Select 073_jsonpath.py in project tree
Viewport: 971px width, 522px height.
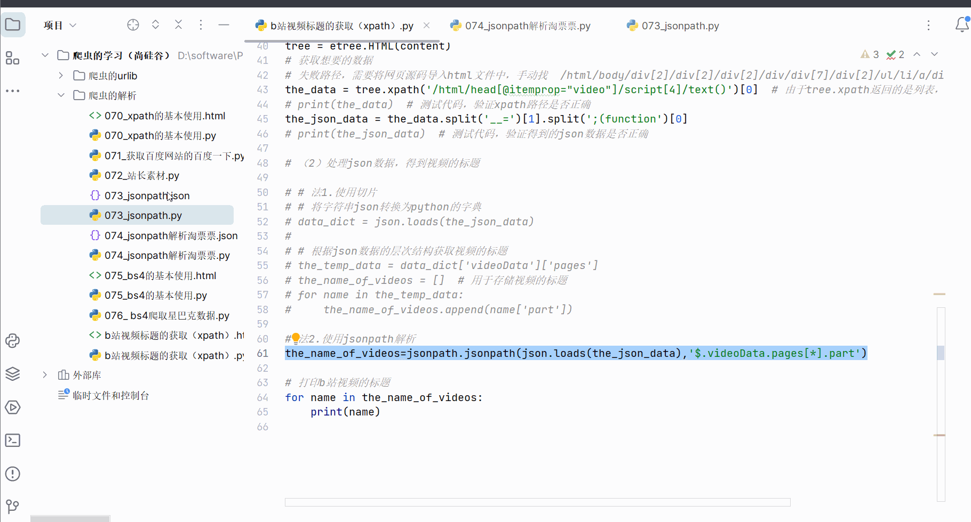(x=137, y=215)
